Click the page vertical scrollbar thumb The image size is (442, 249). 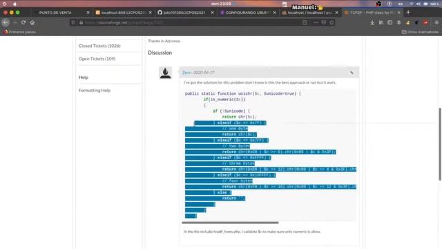pos(440,144)
